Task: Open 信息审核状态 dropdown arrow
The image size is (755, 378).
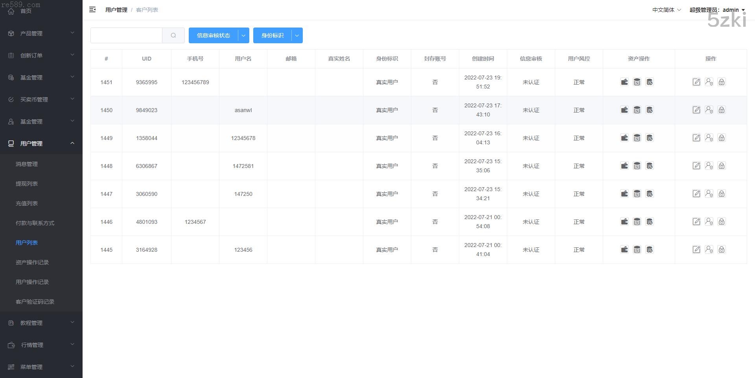Action: (243, 35)
